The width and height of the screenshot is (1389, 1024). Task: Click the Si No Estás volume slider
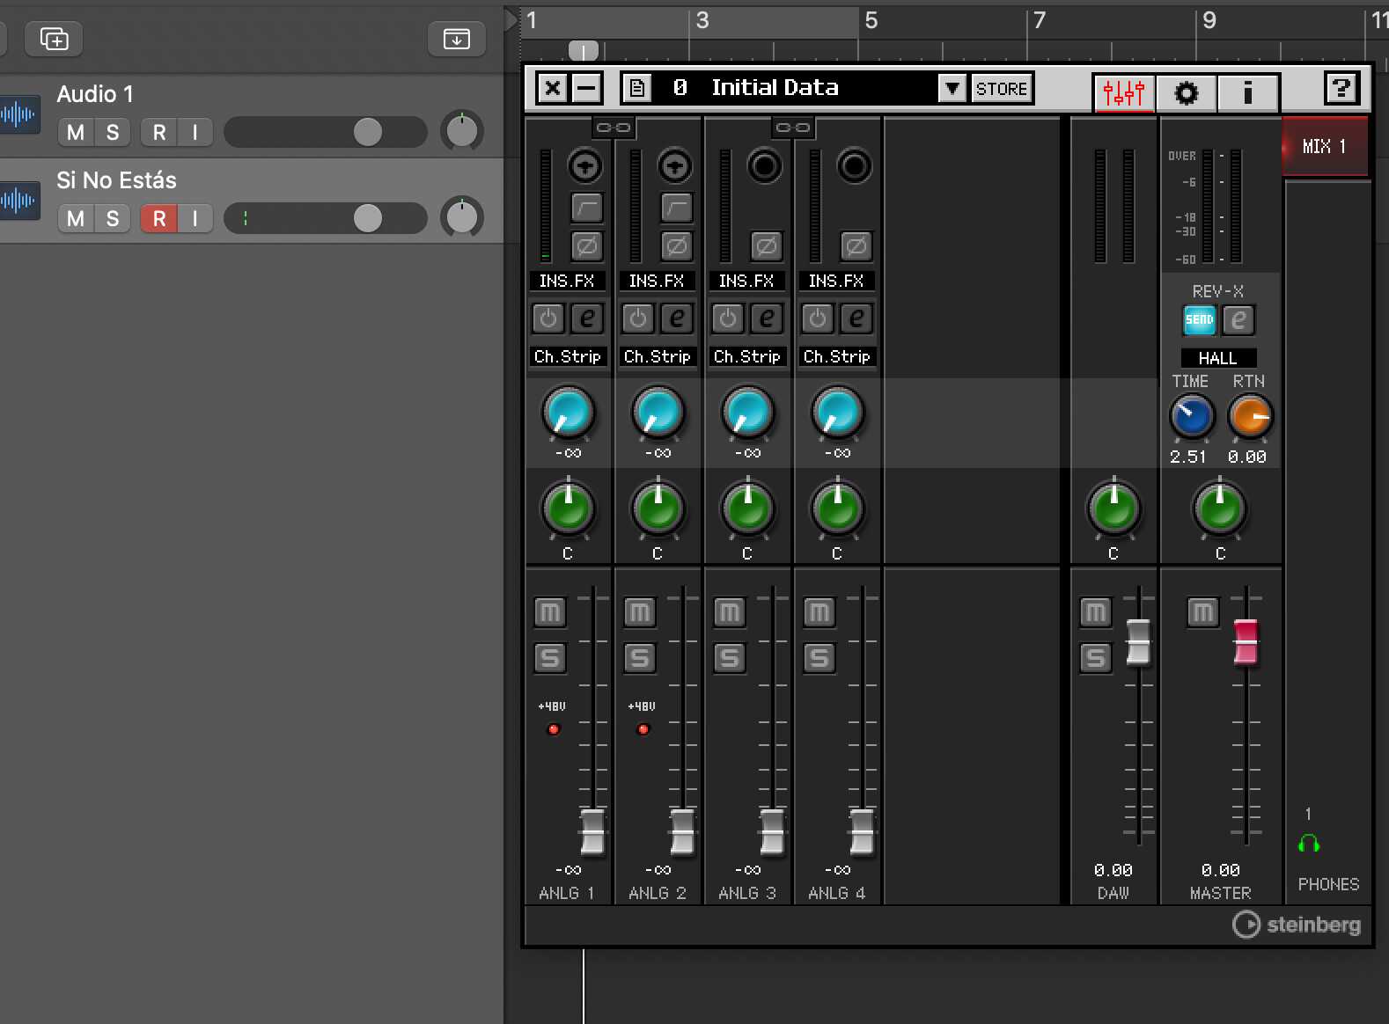point(326,218)
